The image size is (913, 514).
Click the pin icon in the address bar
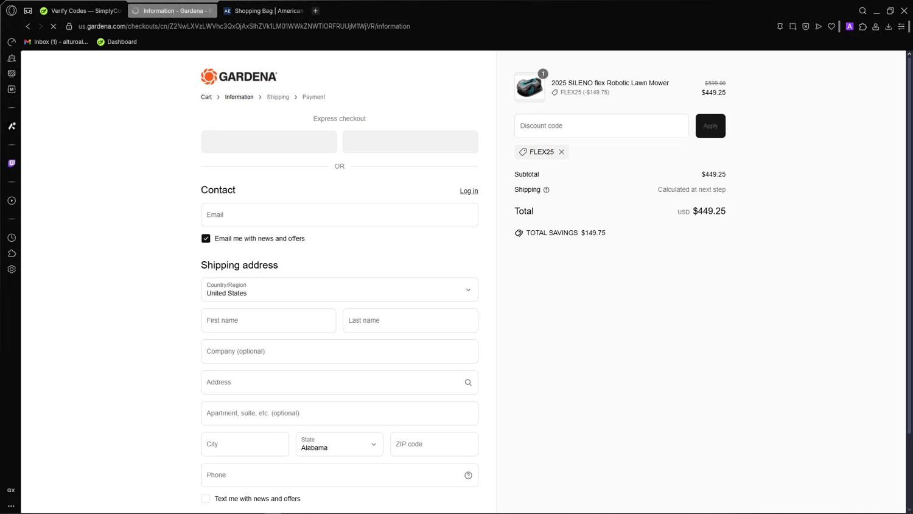[x=780, y=26]
